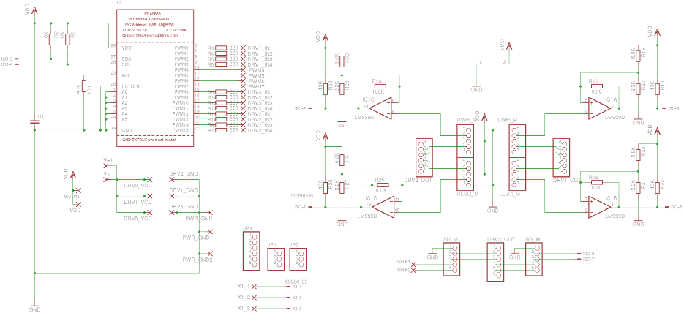Click the DRV1_IN1 net label
This screenshot has height=313, width=684.
click(x=260, y=48)
